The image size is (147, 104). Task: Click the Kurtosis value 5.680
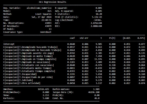tap(46, 98)
